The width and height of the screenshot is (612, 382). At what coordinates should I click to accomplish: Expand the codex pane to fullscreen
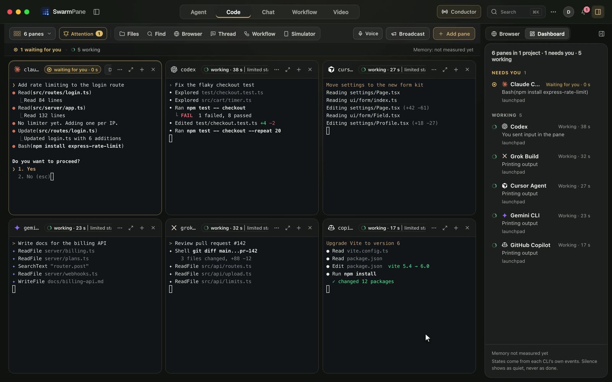(288, 70)
